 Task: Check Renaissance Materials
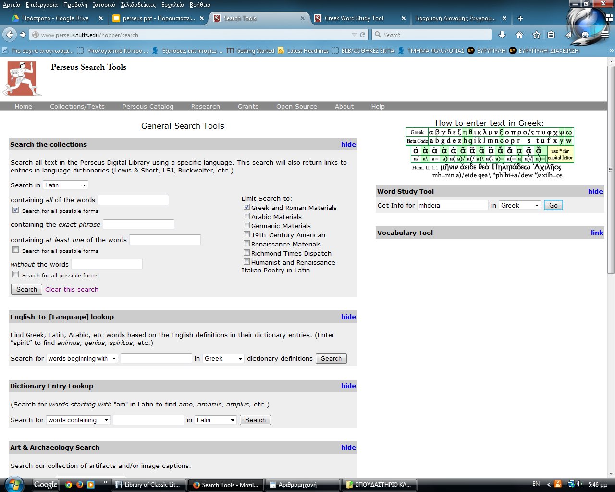(246, 244)
